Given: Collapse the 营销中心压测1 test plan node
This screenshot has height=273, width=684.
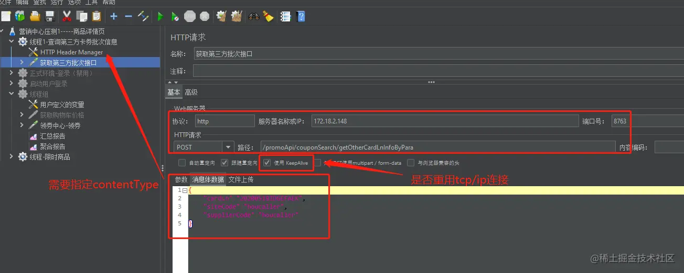Looking at the screenshot, I should pos(2,31).
